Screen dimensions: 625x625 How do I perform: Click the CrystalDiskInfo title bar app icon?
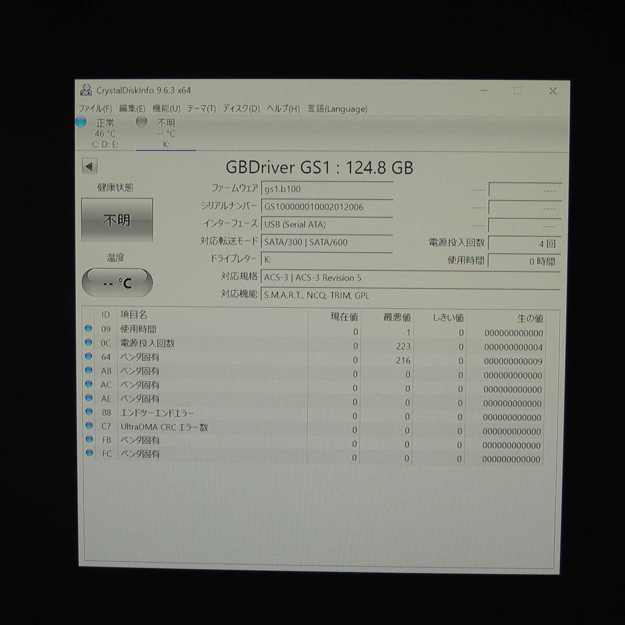click(86, 90)
